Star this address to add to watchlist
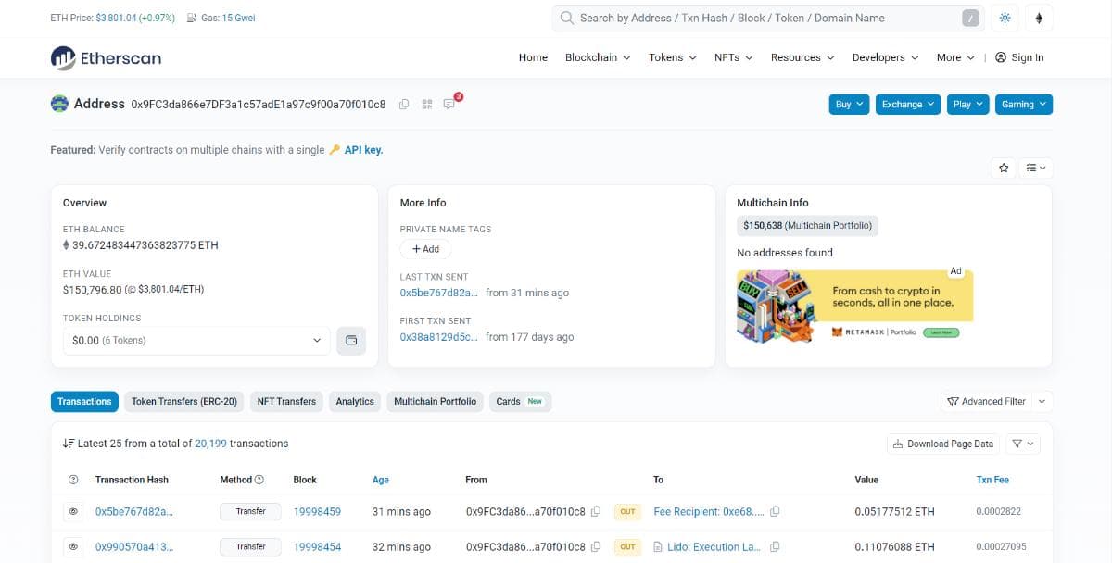 click(1004, 168)
